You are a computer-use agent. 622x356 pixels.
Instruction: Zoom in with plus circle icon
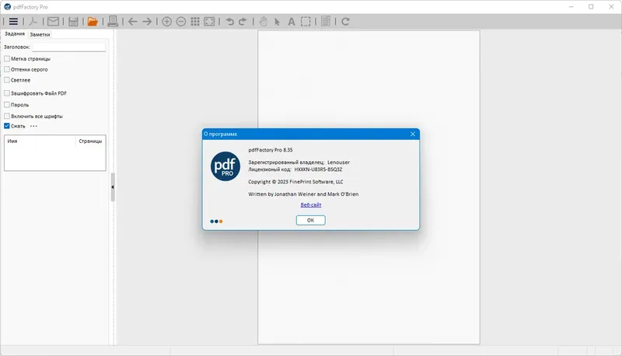[x=167, y=22]
